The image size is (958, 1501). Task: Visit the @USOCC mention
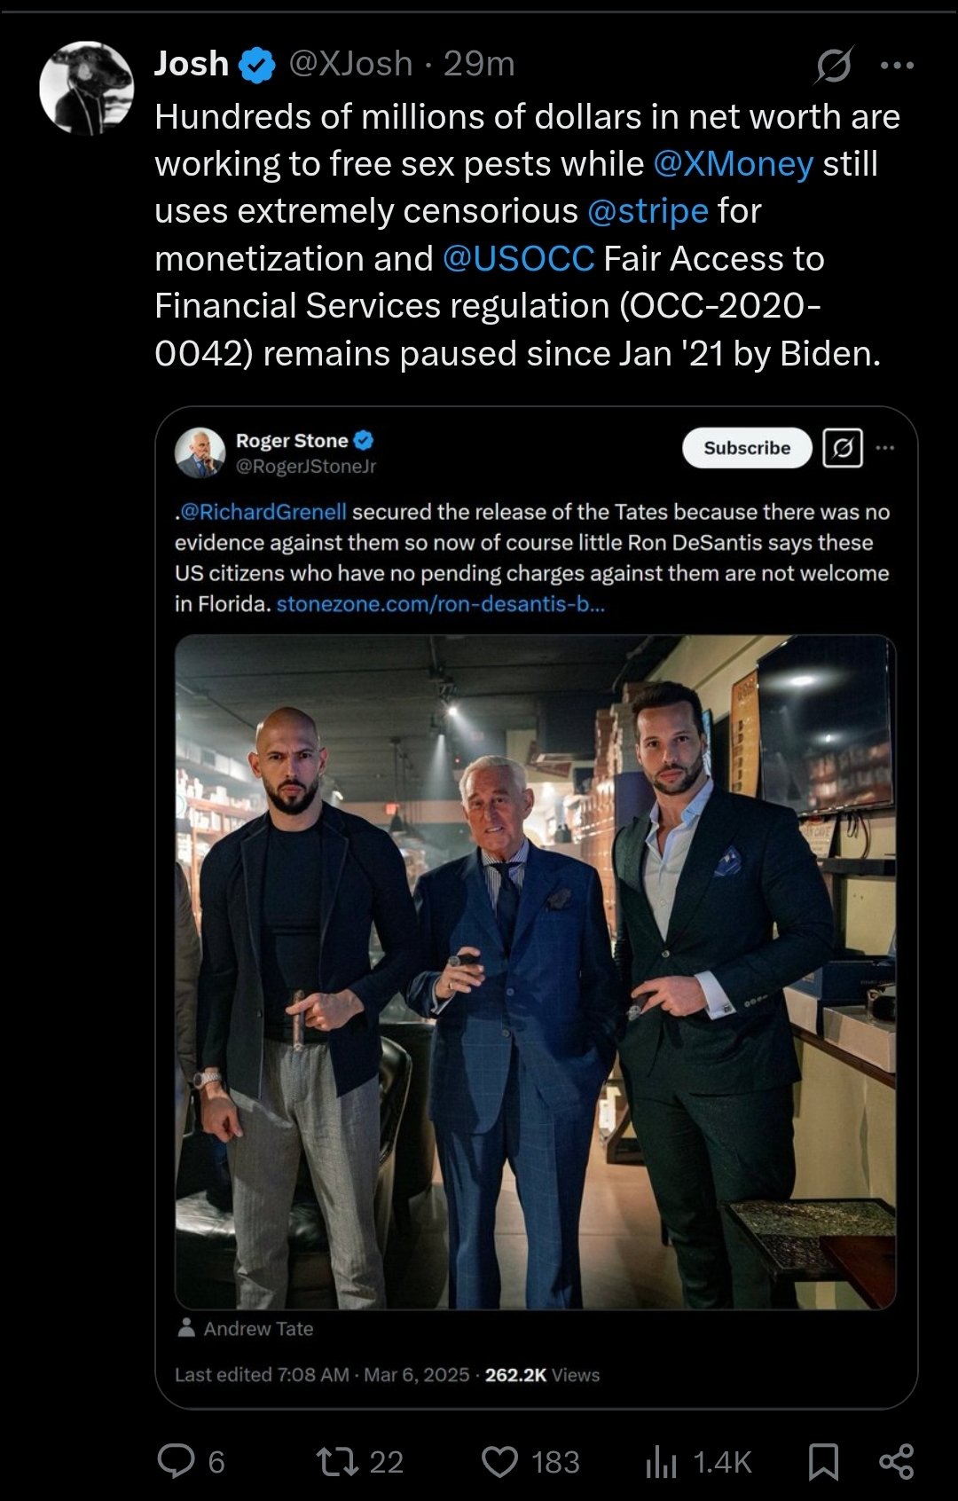[518, 259]
